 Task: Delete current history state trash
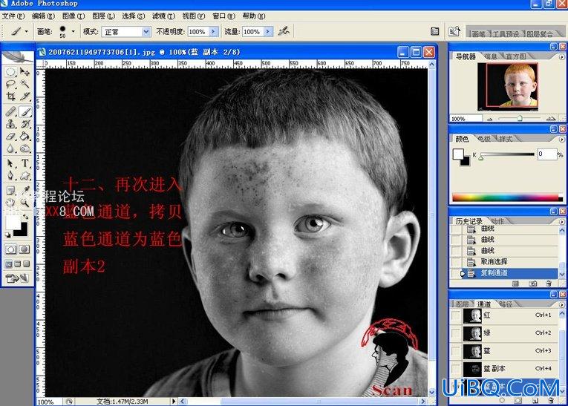(x=549, y=284)
